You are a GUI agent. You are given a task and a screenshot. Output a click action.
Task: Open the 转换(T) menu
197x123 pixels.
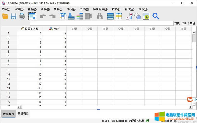point(58,9)
